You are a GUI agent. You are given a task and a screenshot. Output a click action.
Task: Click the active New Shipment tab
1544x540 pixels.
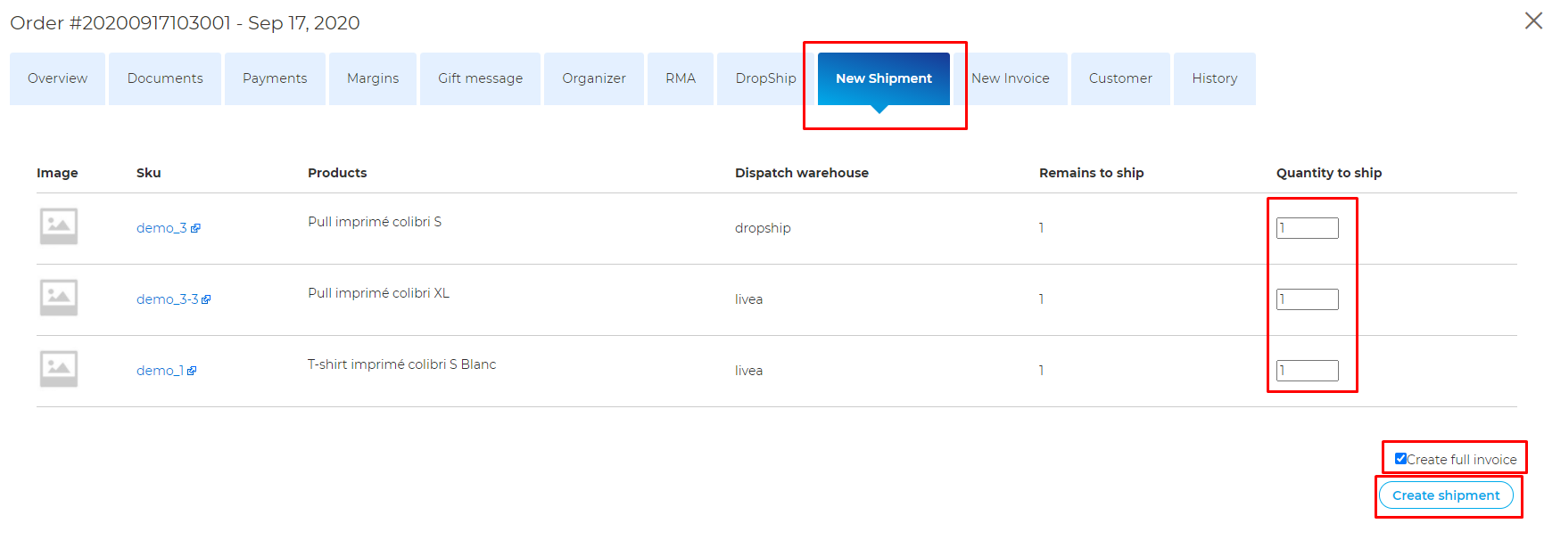pyautogui.click(x=884, y=78)
